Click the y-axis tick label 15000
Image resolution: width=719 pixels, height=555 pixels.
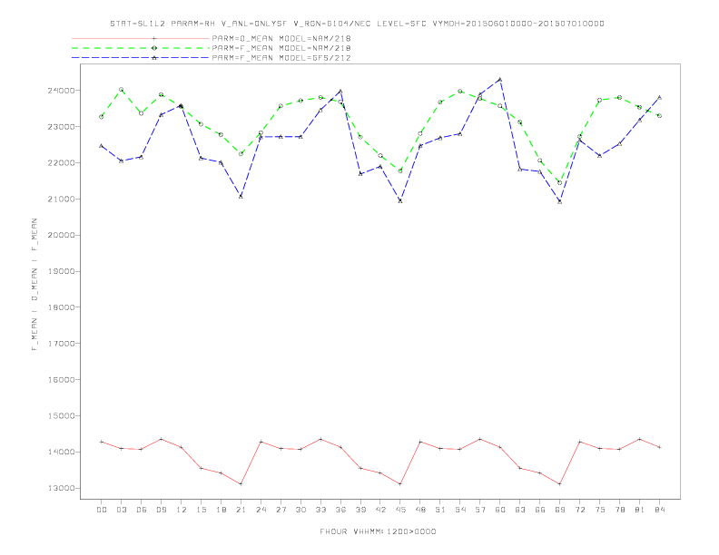pos(61,415)
